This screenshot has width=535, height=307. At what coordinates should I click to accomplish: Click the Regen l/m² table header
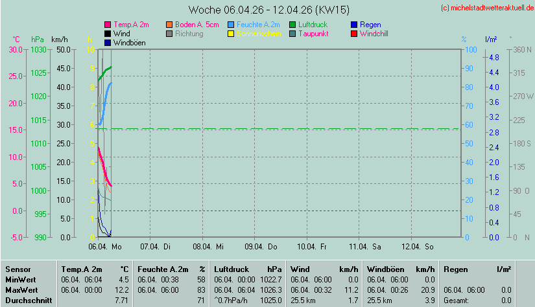(x=477, y=269)
